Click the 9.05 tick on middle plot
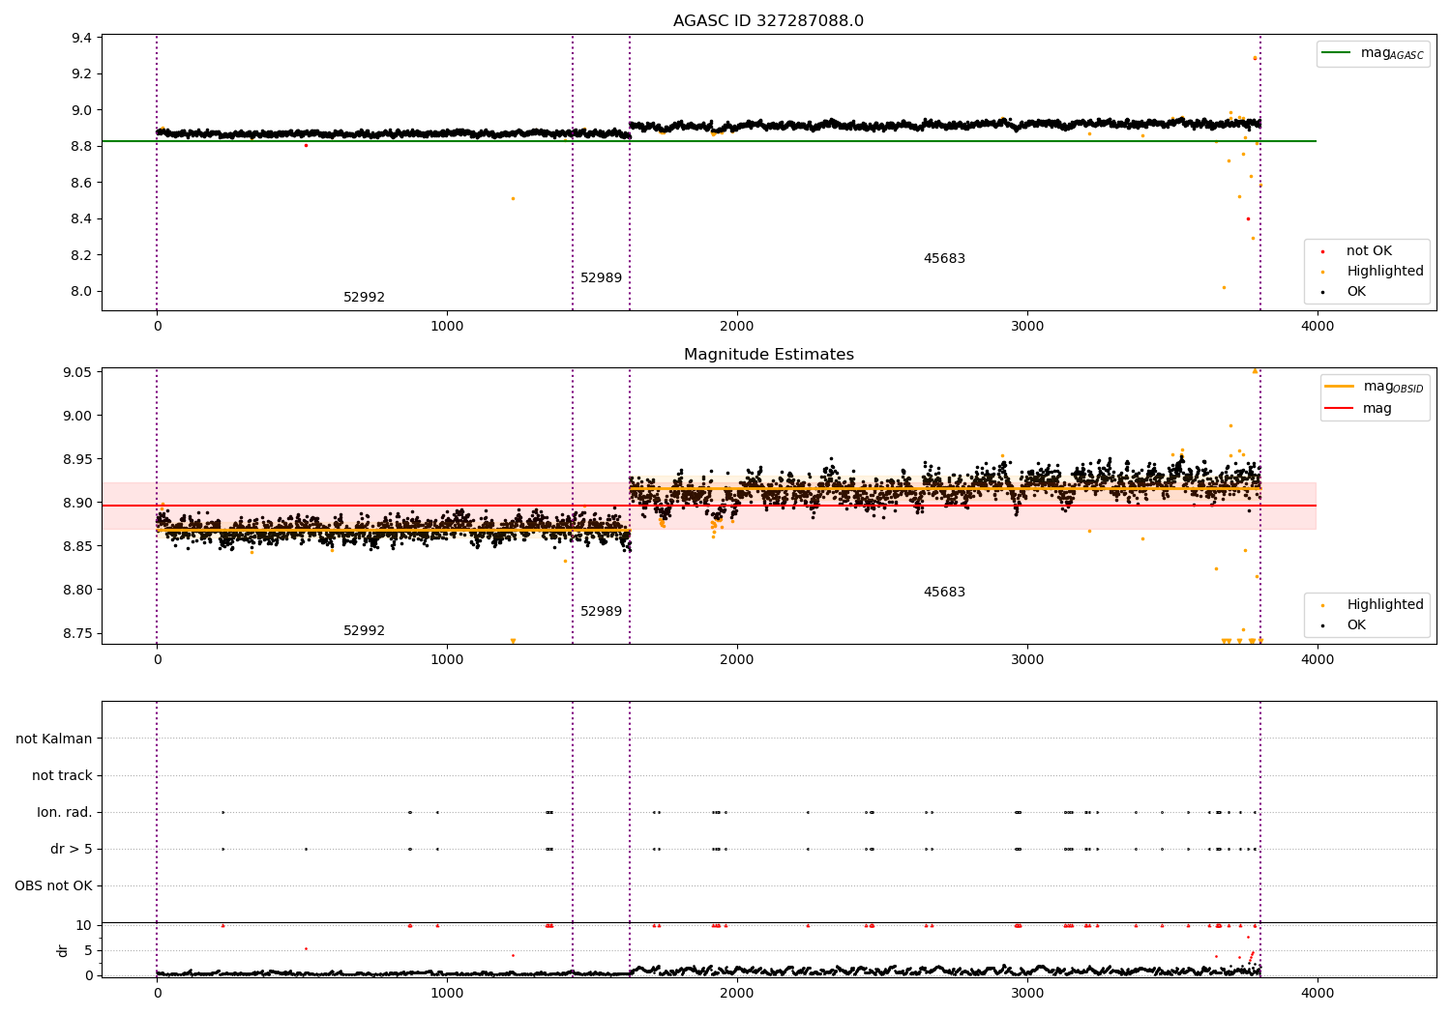This screenshot has height=1015, width=1451. tap(77, 373)
